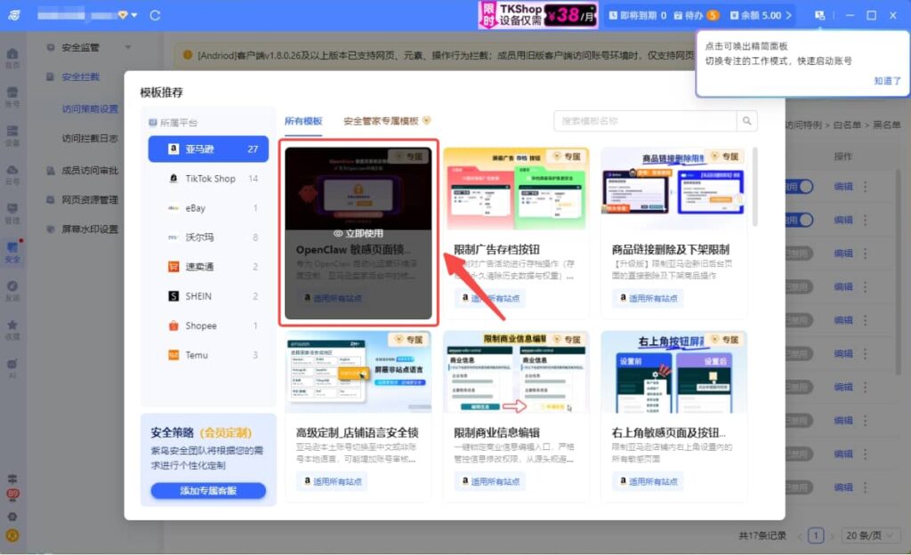Click the red 89 notification badge icon
This screenshot has height=555, width=911.
pyautogui.click(x=12, y=494)
